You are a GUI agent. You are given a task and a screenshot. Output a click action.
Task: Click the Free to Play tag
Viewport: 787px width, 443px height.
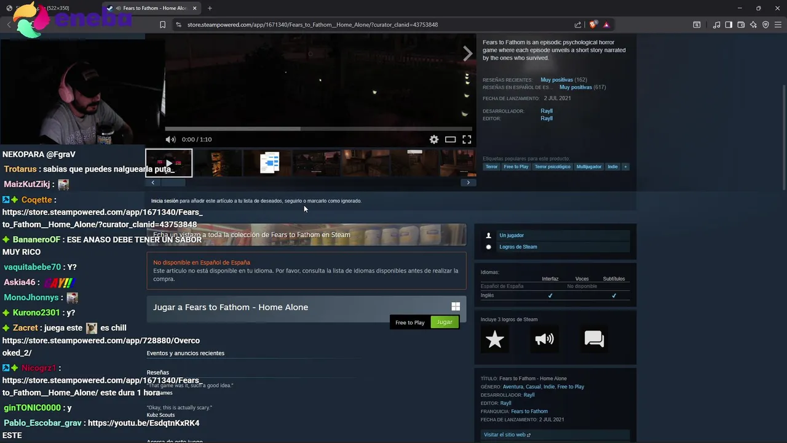coord(516,167)
